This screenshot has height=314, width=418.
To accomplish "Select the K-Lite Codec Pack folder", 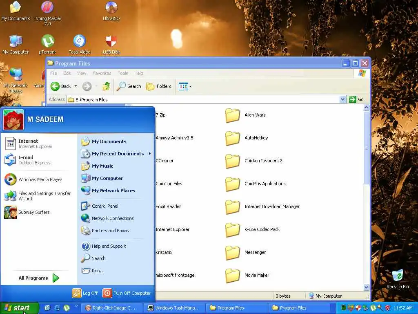I will [x=252, y=230].
